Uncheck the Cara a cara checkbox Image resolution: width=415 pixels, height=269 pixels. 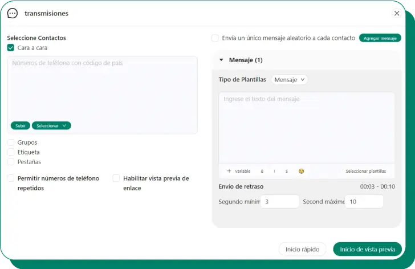click(x=11, y=48)
